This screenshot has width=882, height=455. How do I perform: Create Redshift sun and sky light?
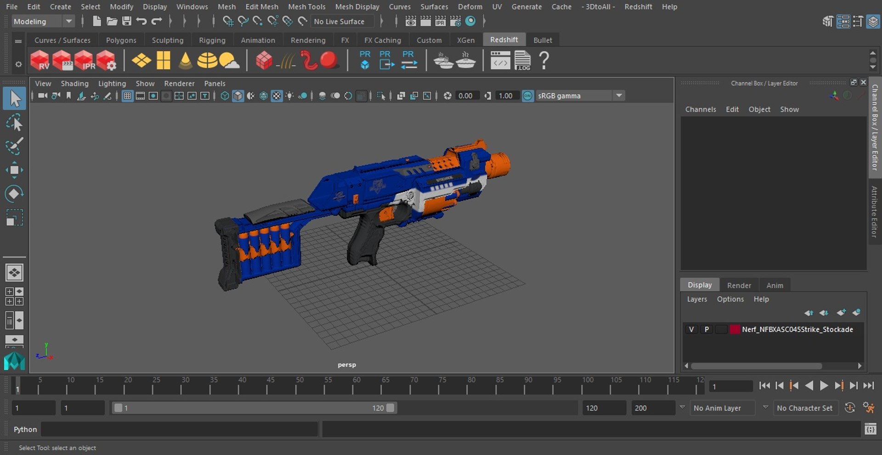(x=229, y=61)
